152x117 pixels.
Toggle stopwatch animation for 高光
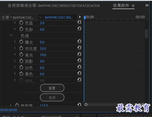point(21,55)
